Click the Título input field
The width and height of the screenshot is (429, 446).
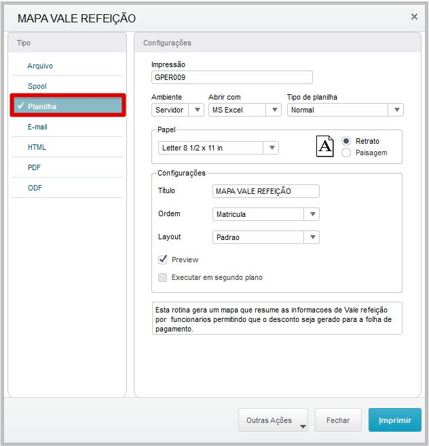[x=266, y=191]
